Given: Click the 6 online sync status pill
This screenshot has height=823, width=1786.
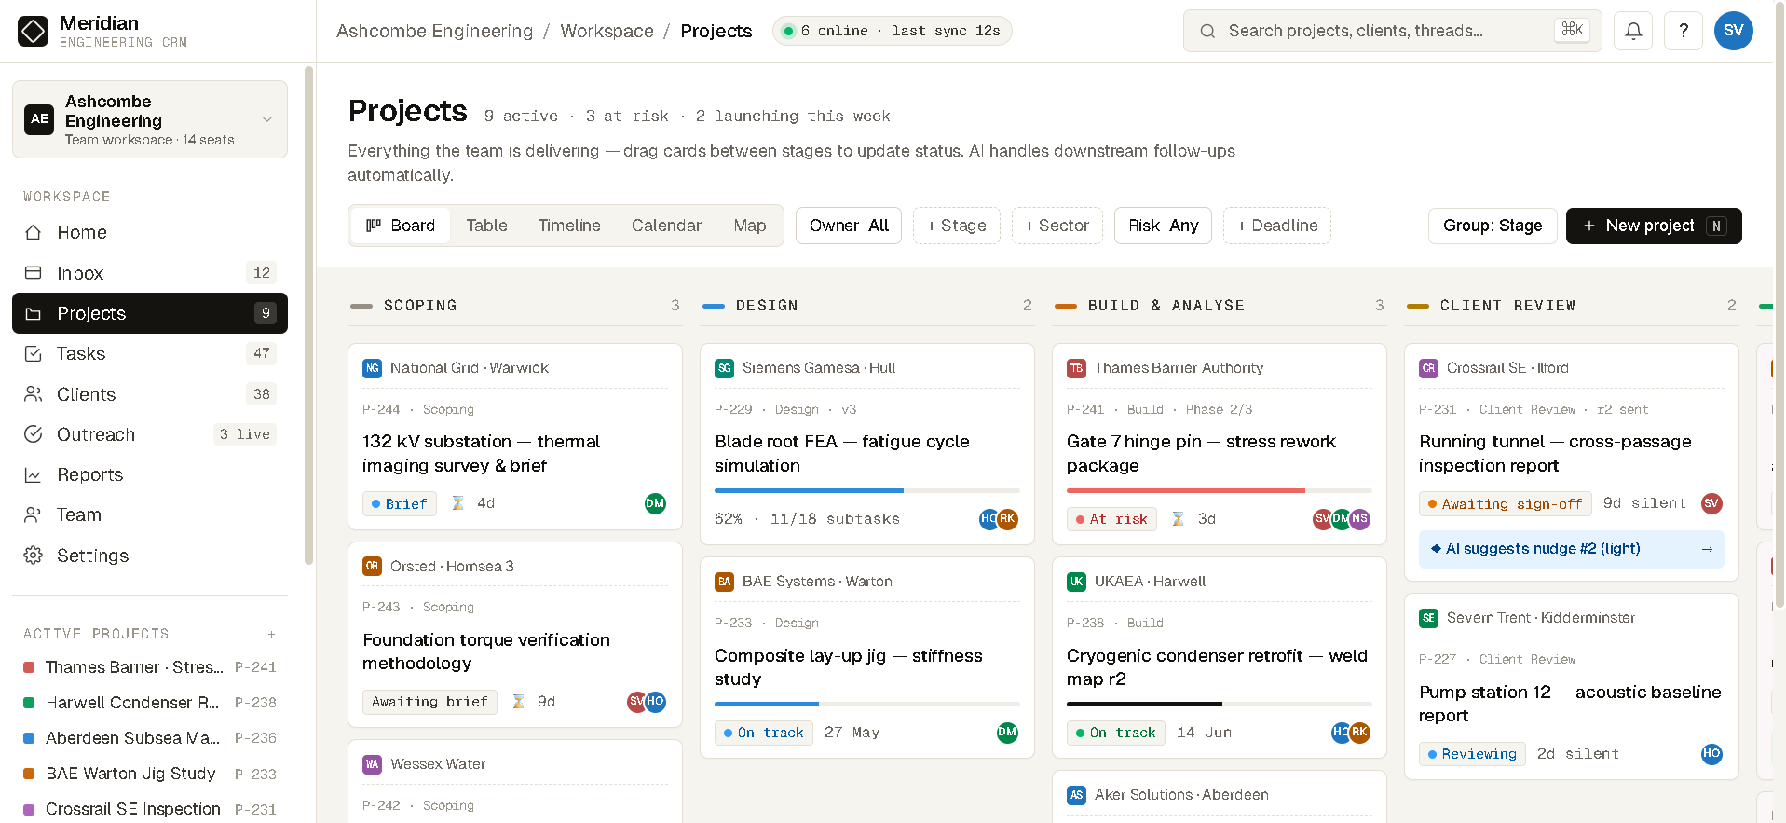Looking at the screenshot, I should [893, 31].
